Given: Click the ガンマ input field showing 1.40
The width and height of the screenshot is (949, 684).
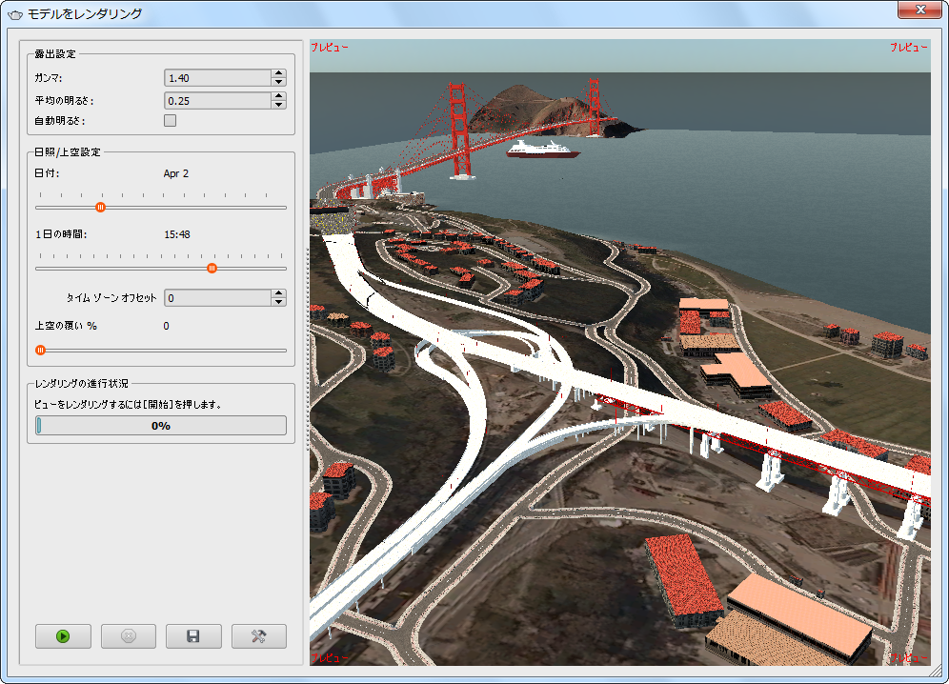Looking at the screenshot, I should (218, 77).
